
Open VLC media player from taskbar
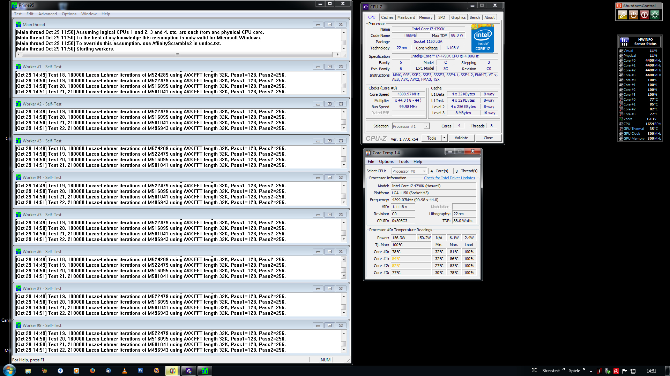coord(125,371)
